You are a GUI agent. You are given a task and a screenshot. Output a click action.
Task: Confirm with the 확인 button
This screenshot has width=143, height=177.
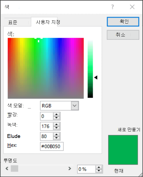point(123,22)
